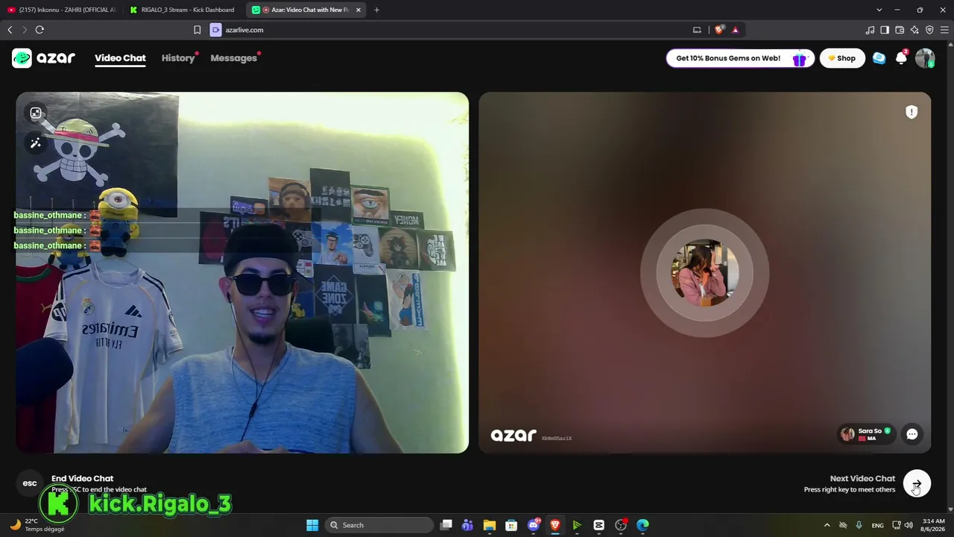The width and height of the screenshot is (954, 537).
Task: Open the Brave Shields lion icon
Action: (719, 30)
